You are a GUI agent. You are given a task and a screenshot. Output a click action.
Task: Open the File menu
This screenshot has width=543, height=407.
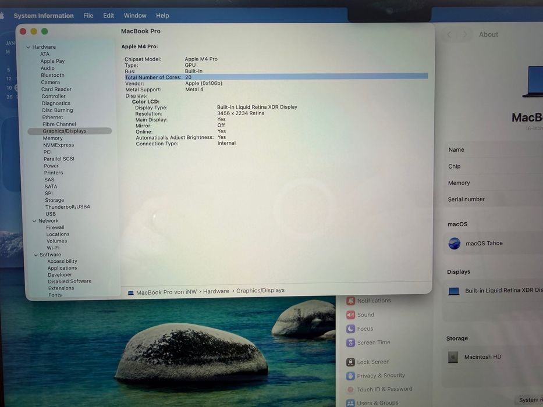(88, 16)
